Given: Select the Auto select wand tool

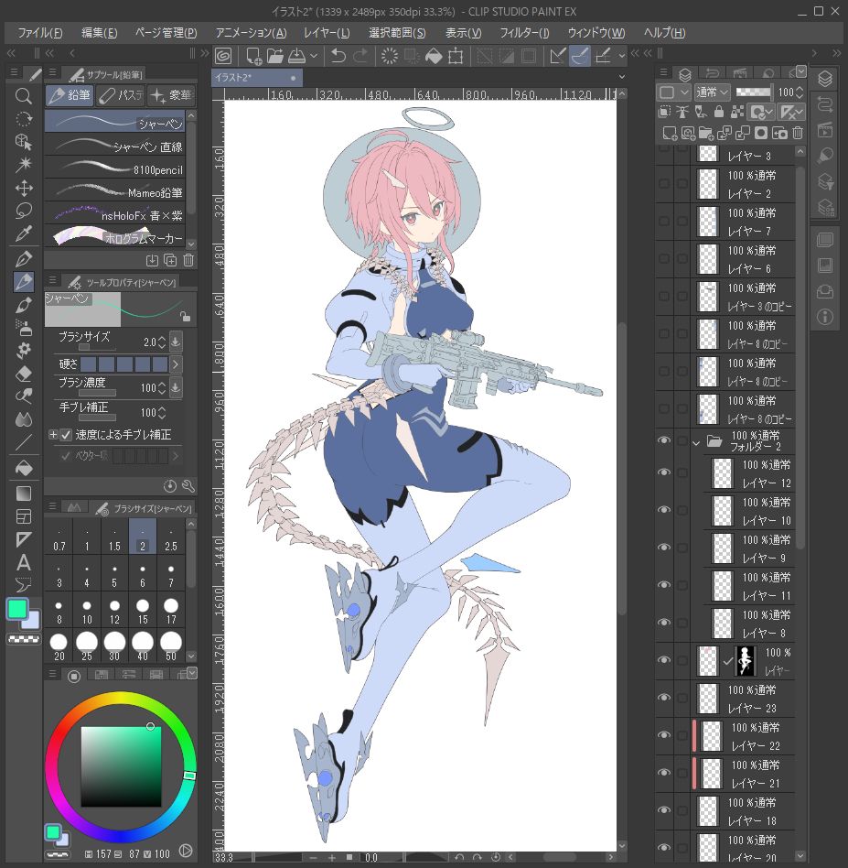Looking at the screenshot, I should pyautogui.click(x=23, y=165).
